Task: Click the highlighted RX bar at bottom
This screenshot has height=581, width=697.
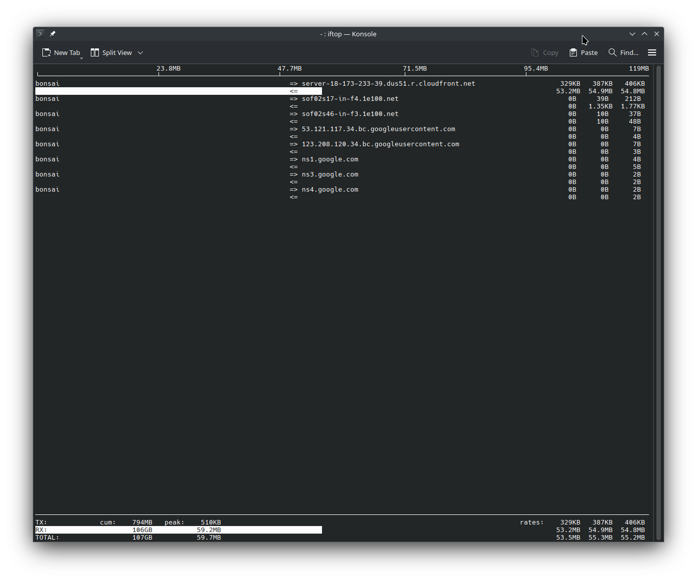Action: 178,530
